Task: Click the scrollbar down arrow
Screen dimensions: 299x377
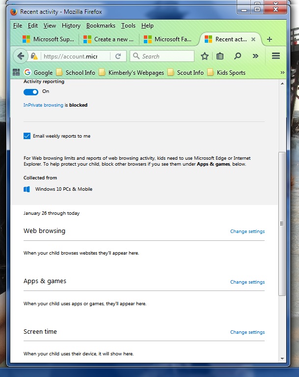Action: [x=282, y=359]
